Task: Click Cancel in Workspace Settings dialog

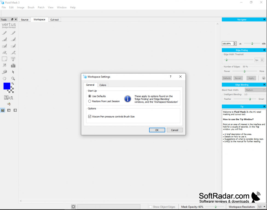Action: pos(175,130)
